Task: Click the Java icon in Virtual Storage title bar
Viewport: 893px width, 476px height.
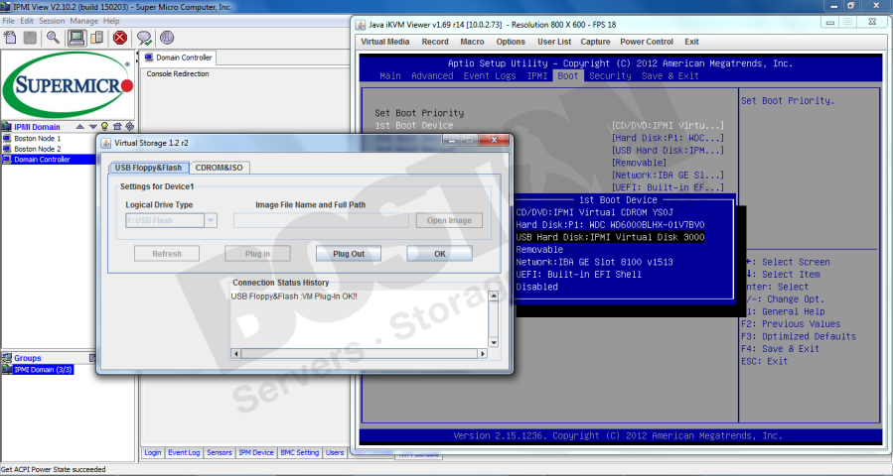Action: (x=106, y=144)
